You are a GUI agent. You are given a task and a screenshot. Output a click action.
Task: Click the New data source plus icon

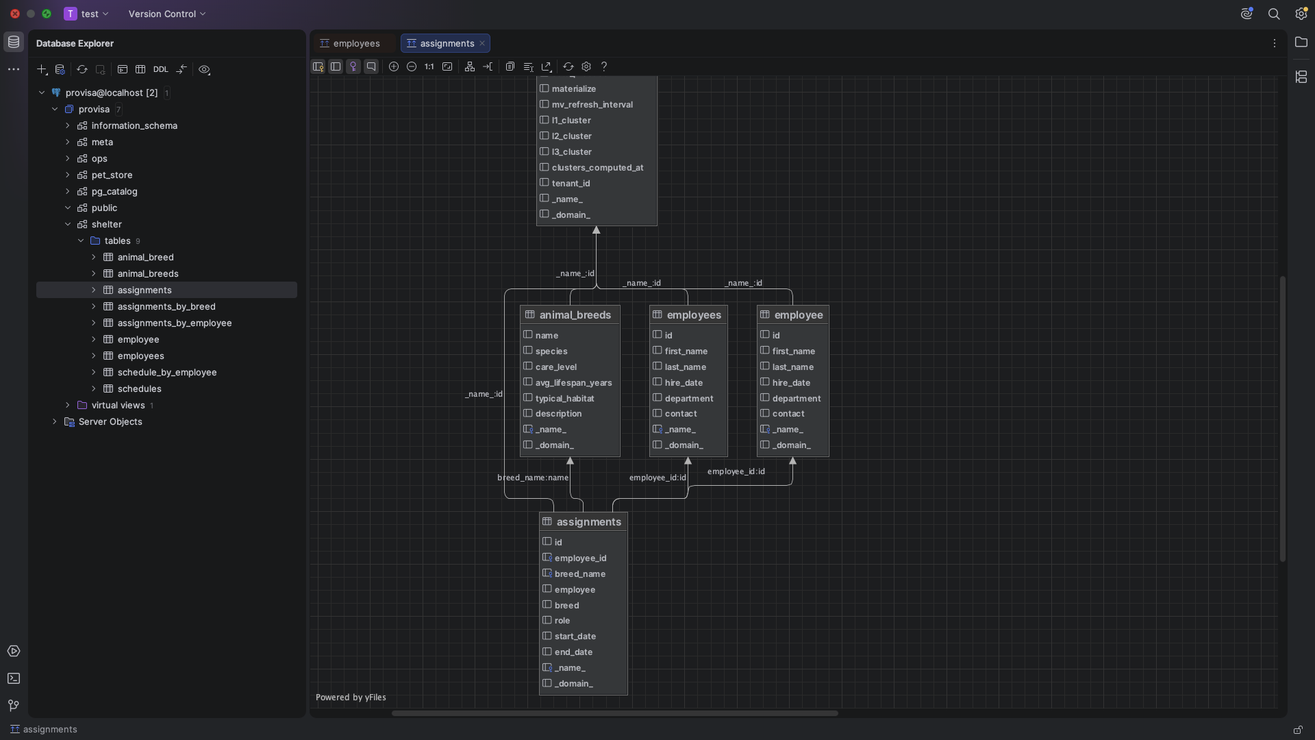click(x=42, y=69)
